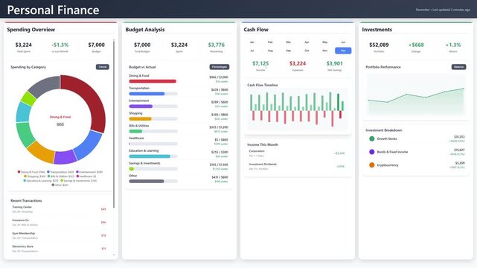The height and width of the screenshot is (268, 477).
Task: Click the red Dining & Food budget progress bar
Action: point(153,81)
